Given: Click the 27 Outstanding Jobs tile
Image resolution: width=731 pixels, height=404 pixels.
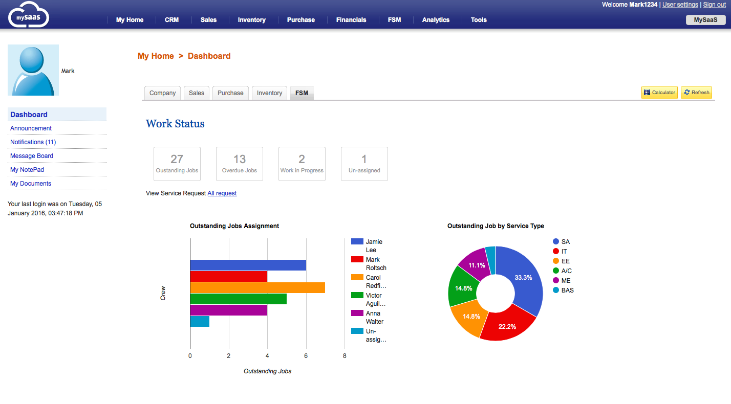Looking at the screenshot, I should click(177, 164).
